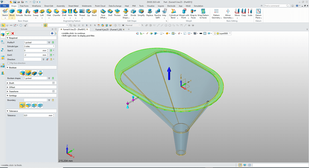The image size is (309, 168).
Task: Open the Funnel 4 joe.Z3 document tab
Action: pyautogui.click(x=108, y=29)
